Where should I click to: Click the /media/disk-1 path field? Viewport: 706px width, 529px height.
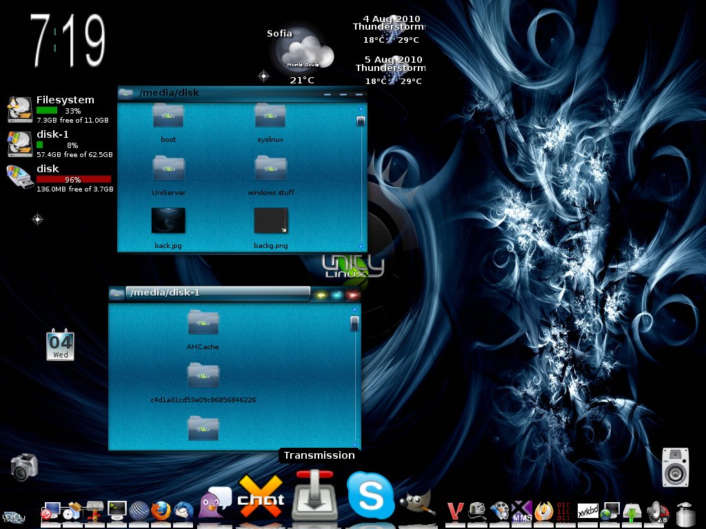tap(217, 293)
